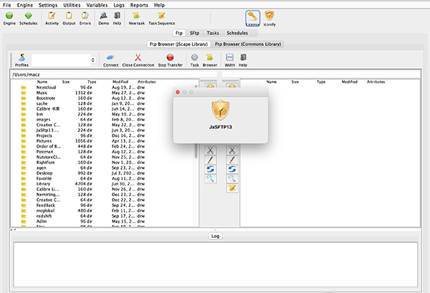The image size is (430, 293).
Task: Open the Activity log icon
Action: (52, 16)
